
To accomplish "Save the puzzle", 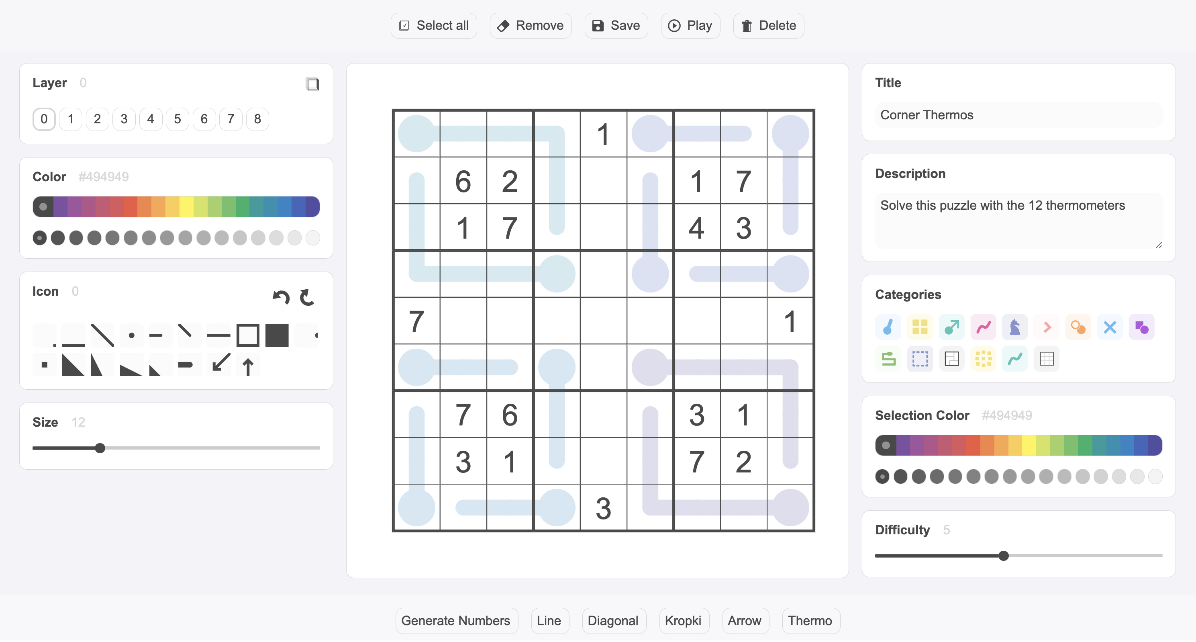I will [x=616, y=26].
